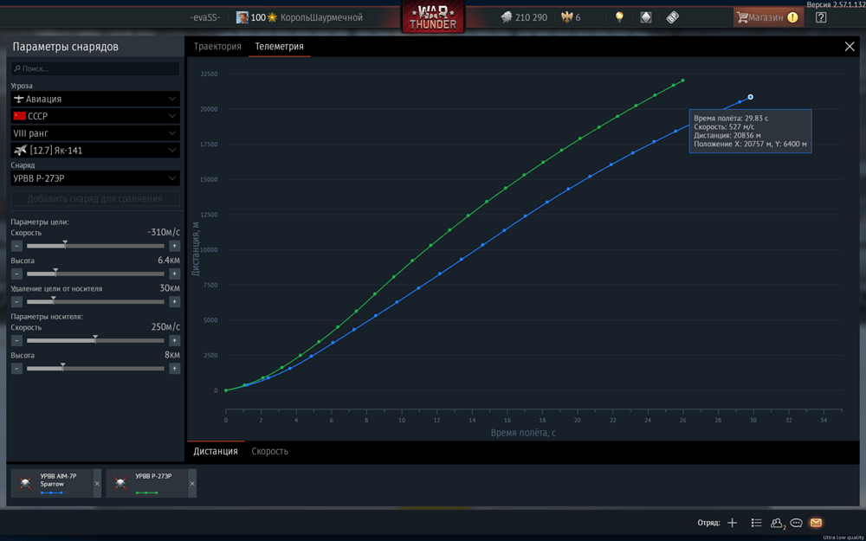Click the golden eagles currency icon

(x=566, y=17)
